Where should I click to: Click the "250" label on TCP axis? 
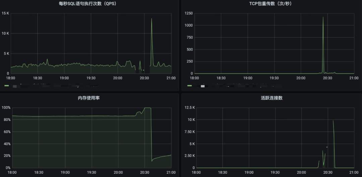[x=190, y=61]
